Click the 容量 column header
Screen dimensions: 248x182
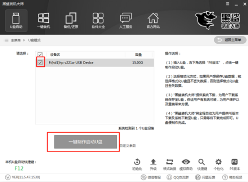tap(138, 55)
